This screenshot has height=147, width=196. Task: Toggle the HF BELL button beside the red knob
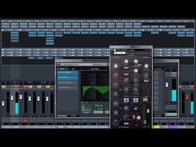pos(126,74)
